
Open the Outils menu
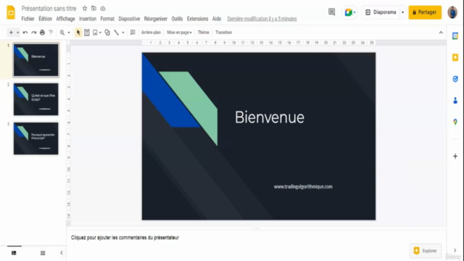[x=177, y=19]
